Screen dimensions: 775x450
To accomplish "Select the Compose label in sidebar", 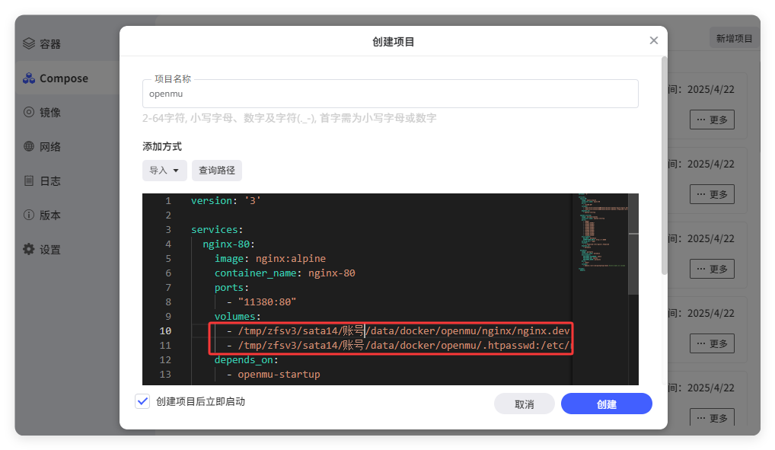I will pyautogui.click(x=64, y=78).
